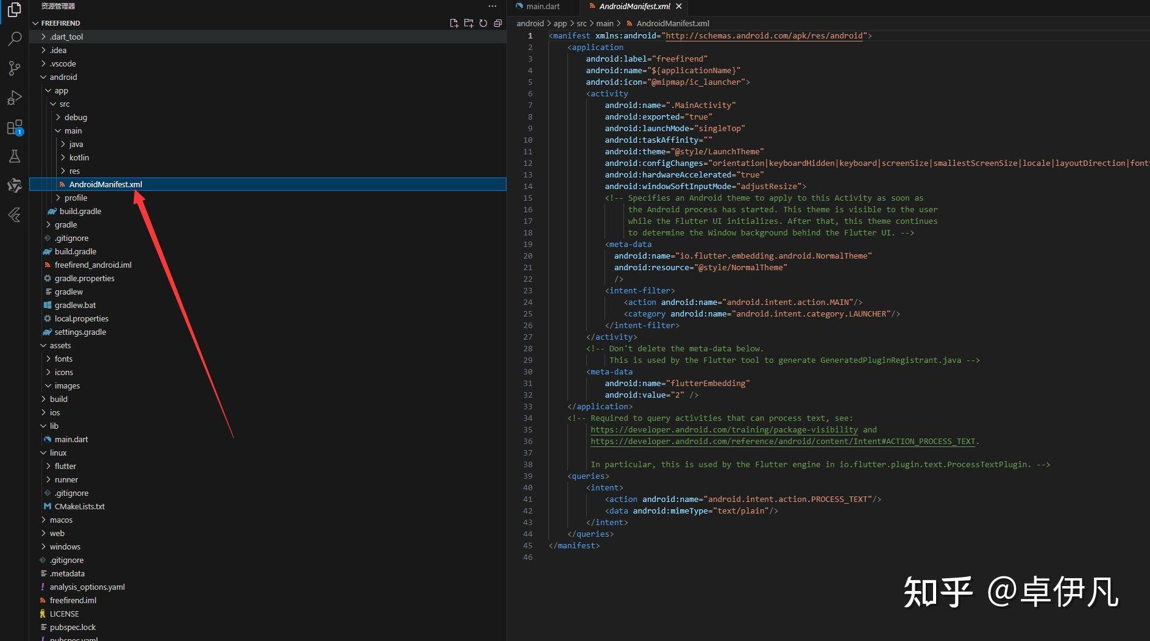Open build.gradle under app folder
Image resolution: width=1150 pixels, height=641 pixels.
pos(268,211)
